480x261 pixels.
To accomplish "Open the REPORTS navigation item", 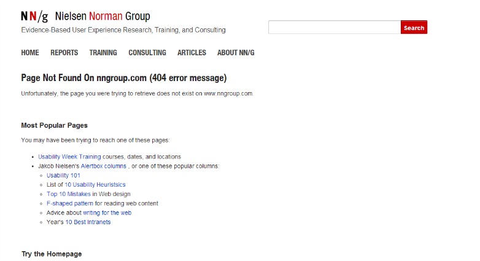I will (64, 53).
